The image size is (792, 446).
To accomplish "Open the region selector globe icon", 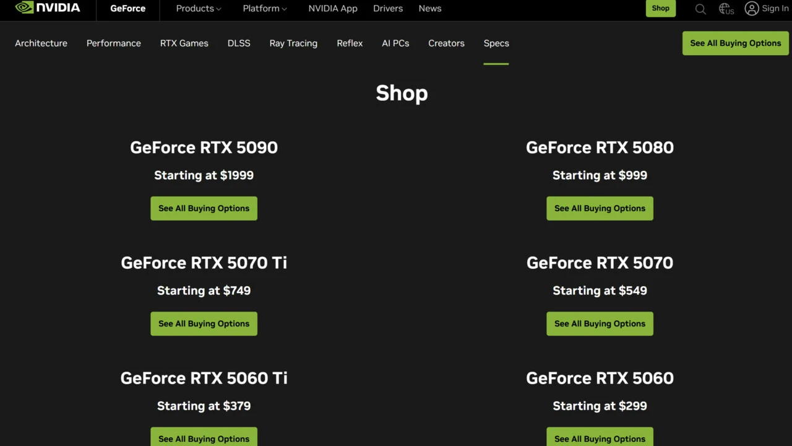I will [x=726, y=9].
